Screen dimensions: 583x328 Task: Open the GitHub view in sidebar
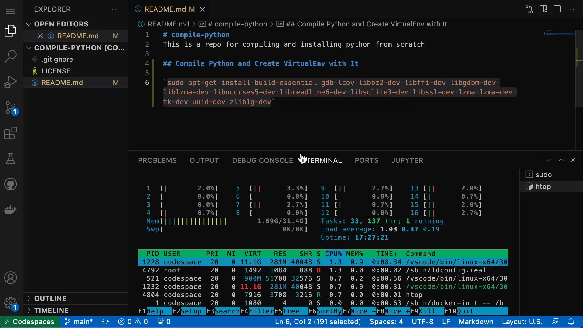pyautogui.click(x=11, y=184)
